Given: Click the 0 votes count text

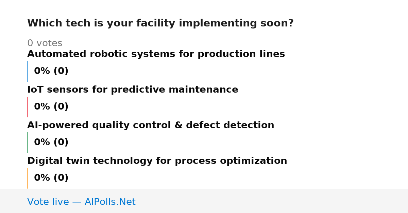Looking at the screenshot, I should coord(45,43).
